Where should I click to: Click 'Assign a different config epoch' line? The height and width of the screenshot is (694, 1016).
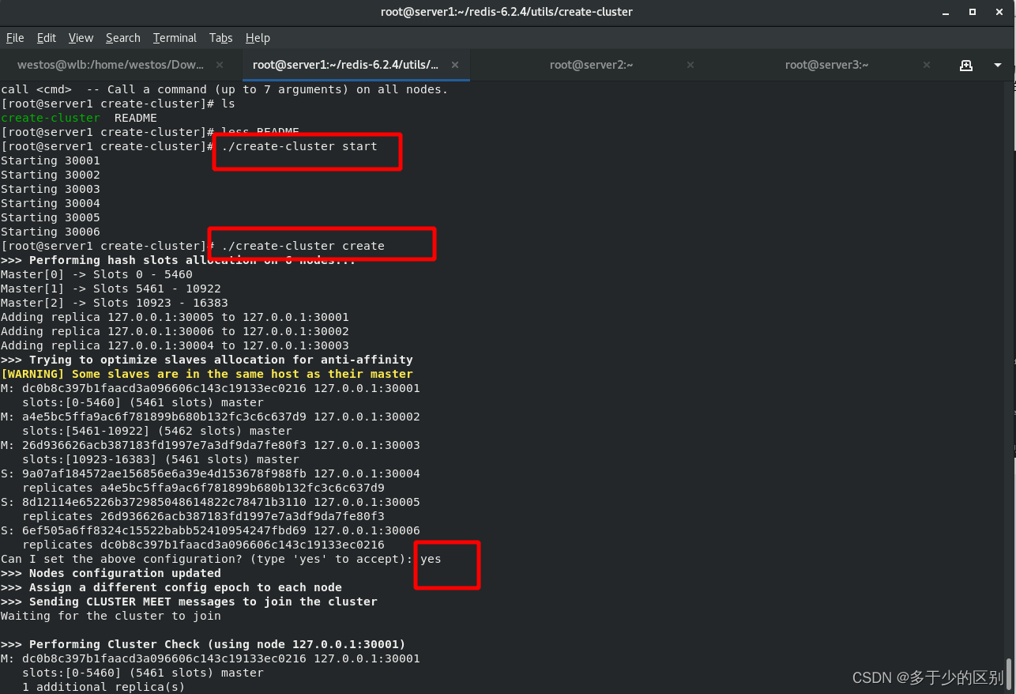(x=171, y=587)
